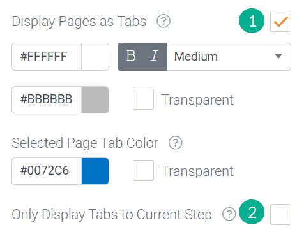Click the green number 2 badge
This screenshot has width=304, height=232.
click(252, 212)
